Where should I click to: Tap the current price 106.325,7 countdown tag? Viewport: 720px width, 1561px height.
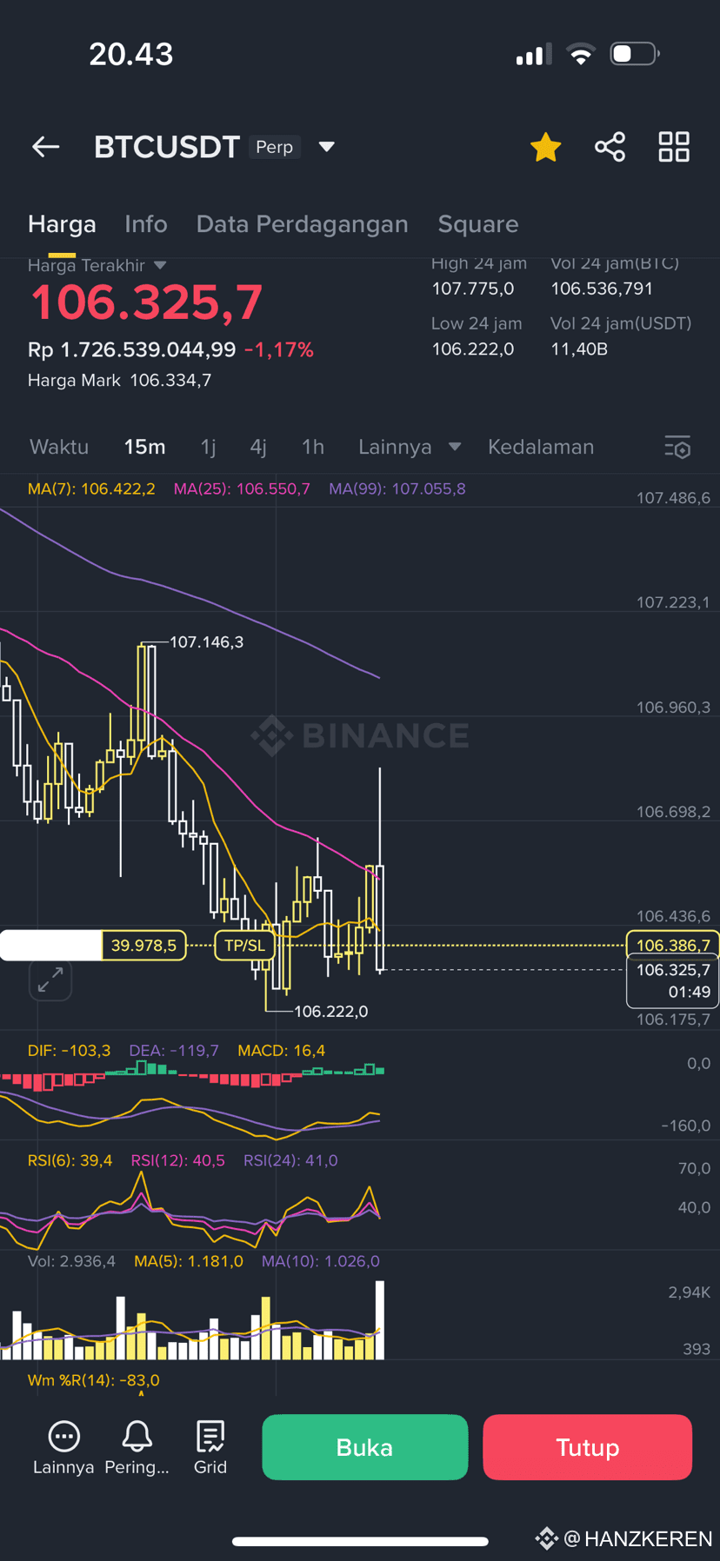click(x=673, y=981)
